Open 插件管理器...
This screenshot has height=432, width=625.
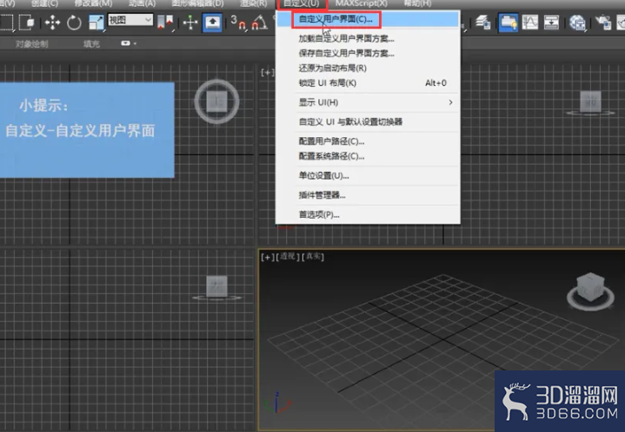(368, 195)
